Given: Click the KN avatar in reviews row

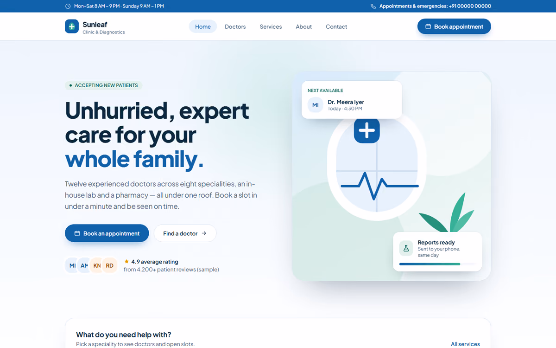Looking at the screenshot, I should [x=97, y=265].
